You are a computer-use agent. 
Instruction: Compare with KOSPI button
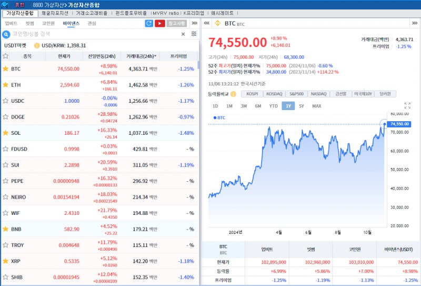coord(252,94)
